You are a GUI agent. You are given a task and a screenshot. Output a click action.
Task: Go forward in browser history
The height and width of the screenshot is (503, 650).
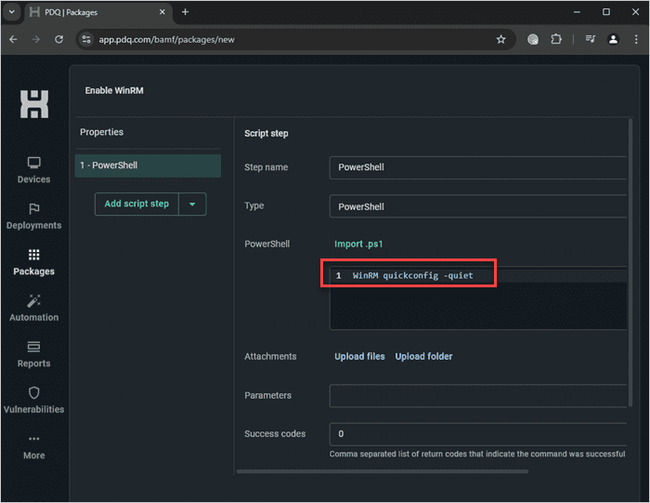coord(36,39)
